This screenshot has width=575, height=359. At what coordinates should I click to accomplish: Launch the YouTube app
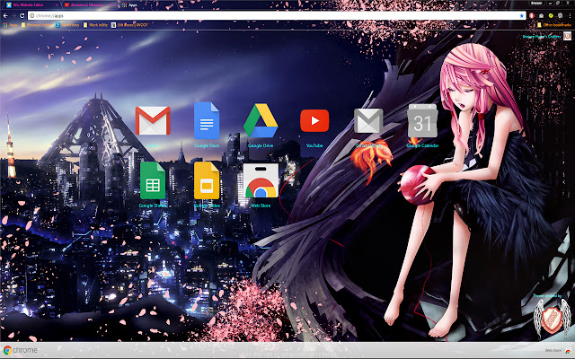click(314, 121)
